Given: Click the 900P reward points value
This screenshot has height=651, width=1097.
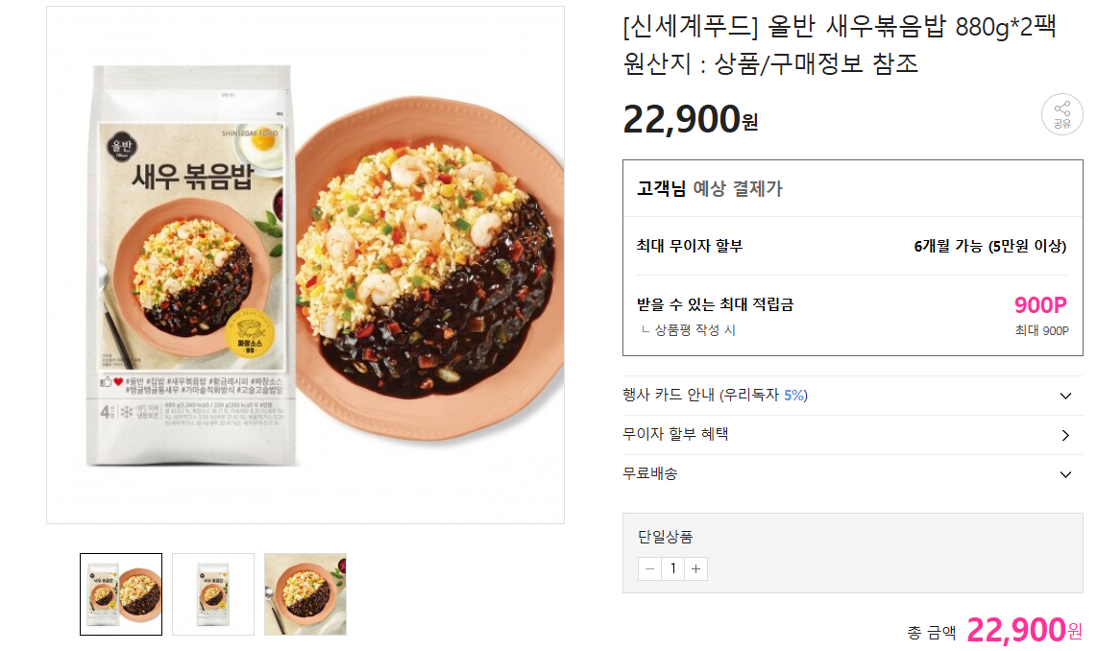Looking at the screenshot, I should [x=1040, y=305].
